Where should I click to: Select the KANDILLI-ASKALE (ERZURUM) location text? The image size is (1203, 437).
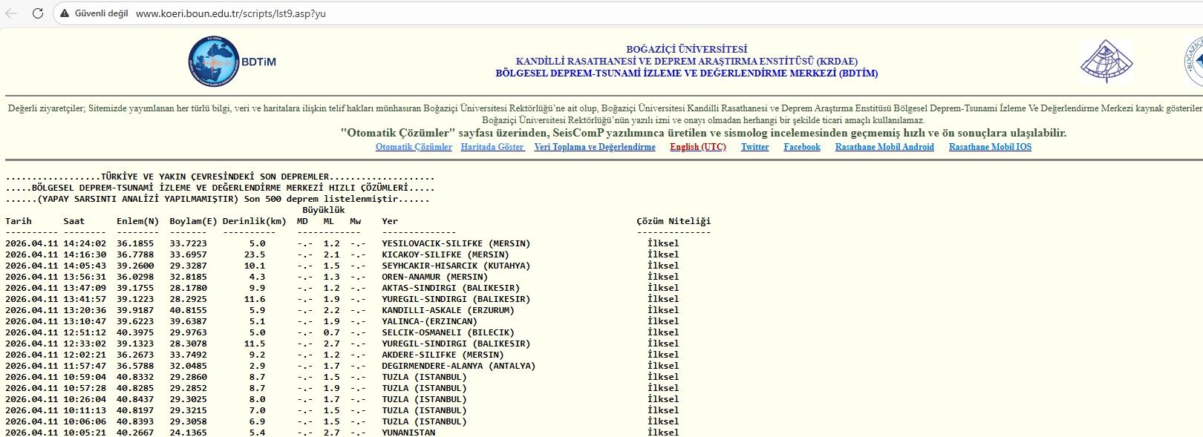448,310
